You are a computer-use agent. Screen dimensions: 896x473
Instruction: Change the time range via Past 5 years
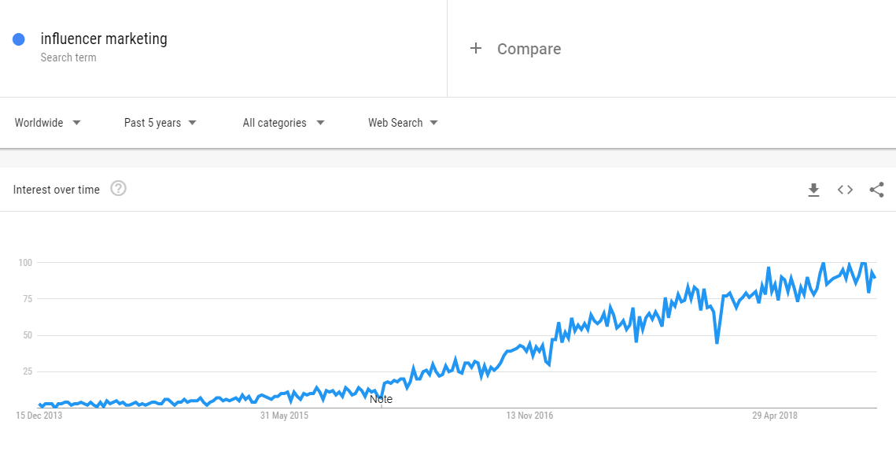click(x=160, y=123)
